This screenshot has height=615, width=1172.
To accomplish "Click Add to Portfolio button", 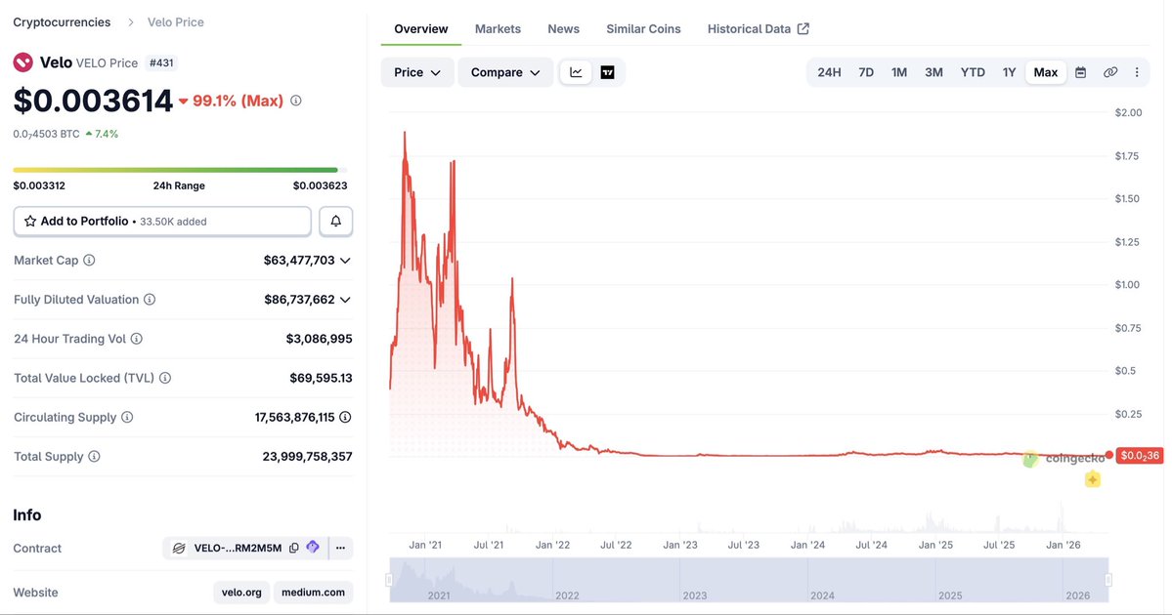I will pos(162,222).
